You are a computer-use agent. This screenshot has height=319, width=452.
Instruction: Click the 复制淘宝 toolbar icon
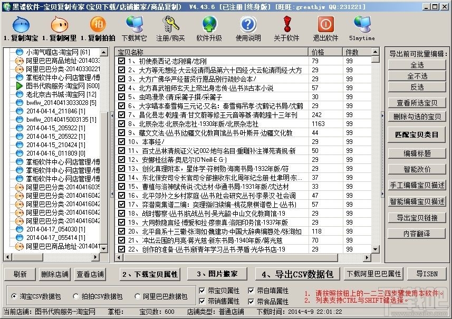pyautogui.click(x=21, y=24)
